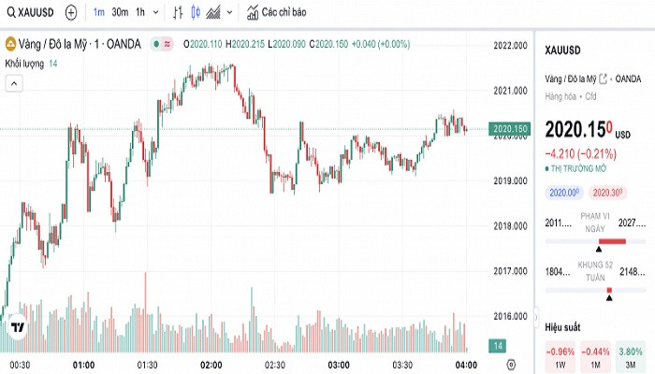The image size is (655, 374).
Task: Collapse the legend with the chevron button
Action: [14, 82]
